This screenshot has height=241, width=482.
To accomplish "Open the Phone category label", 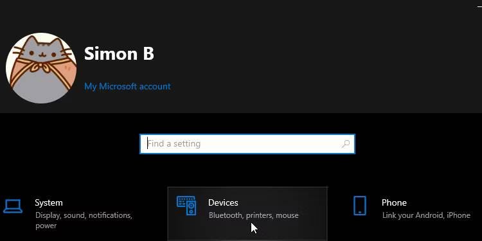I will point(394,202).
